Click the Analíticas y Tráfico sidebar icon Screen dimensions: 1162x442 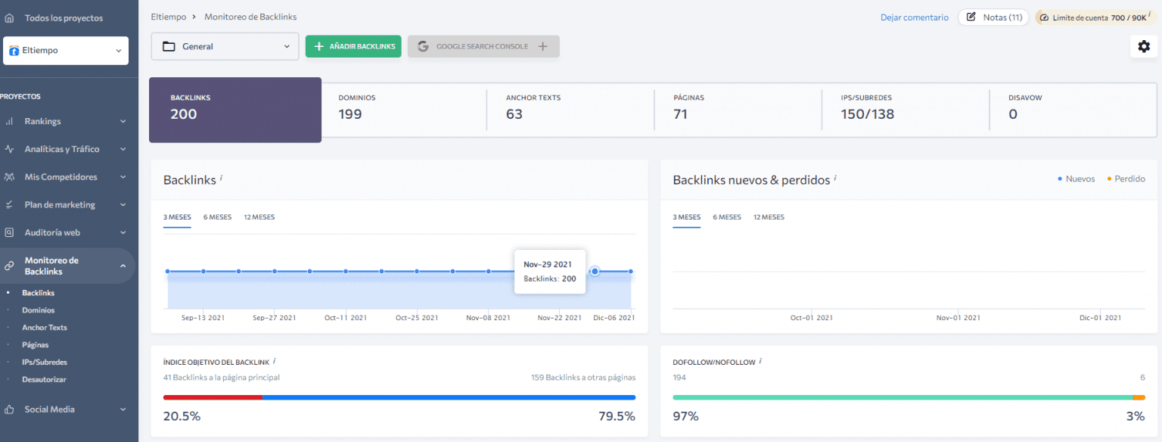9,148
